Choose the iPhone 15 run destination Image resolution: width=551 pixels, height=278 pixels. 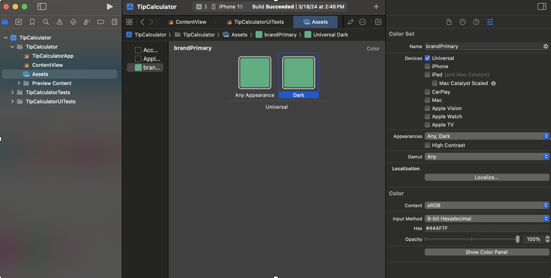[227, 7]
